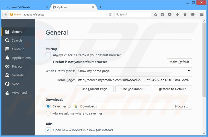208x137 pixels.
Task: Select the Options tab
Action: pyautogui.click(x=73, y=7)
